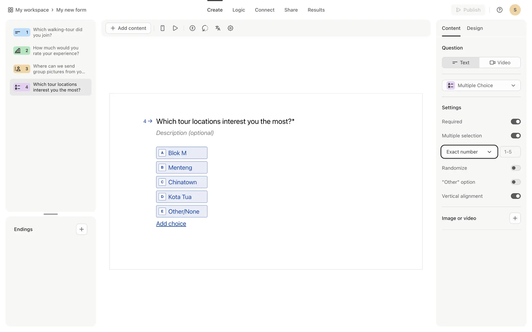Viewport: 532px width, 332px height.
Task: Expand the Exact number dropdown
Action: (x=469, y=152)
